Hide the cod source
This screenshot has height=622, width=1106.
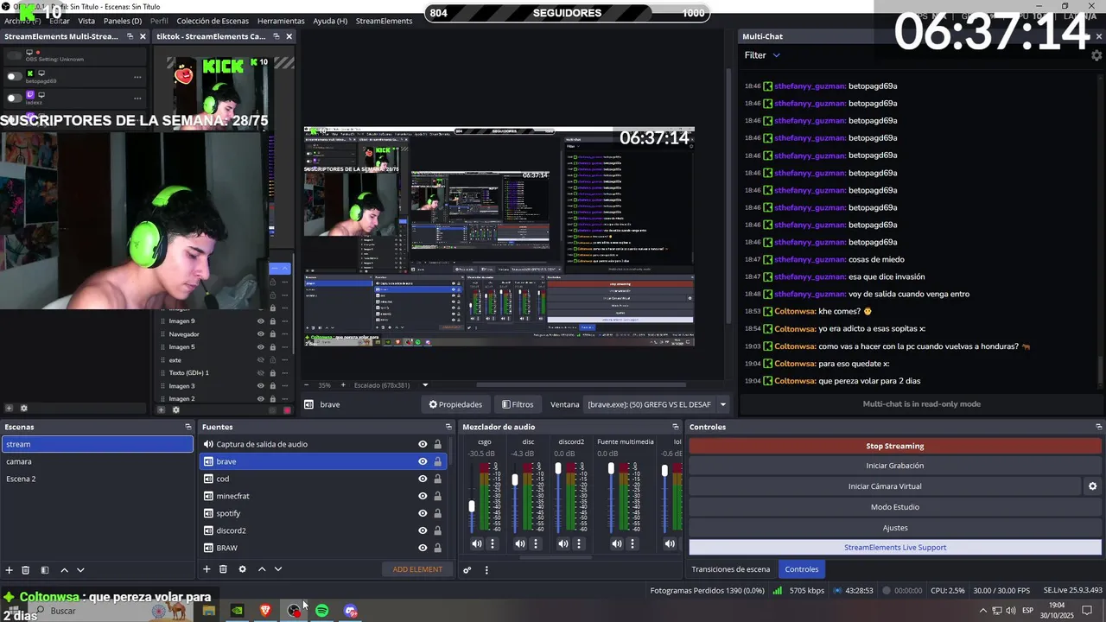[423, 479]
